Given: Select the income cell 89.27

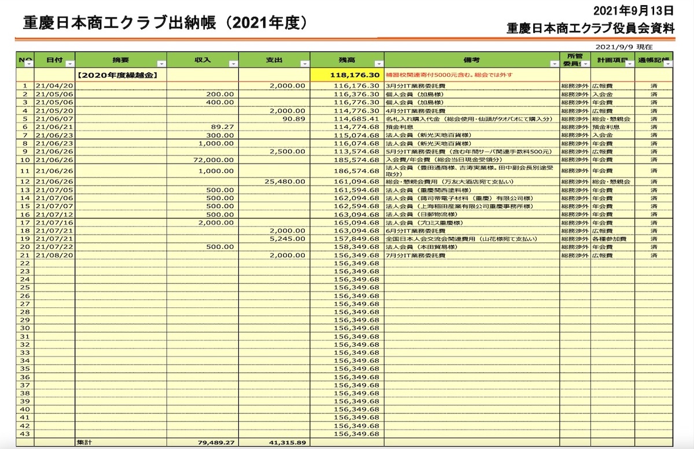Looking at the screenshot, I should pyautogui.click(x=202, y=127).
